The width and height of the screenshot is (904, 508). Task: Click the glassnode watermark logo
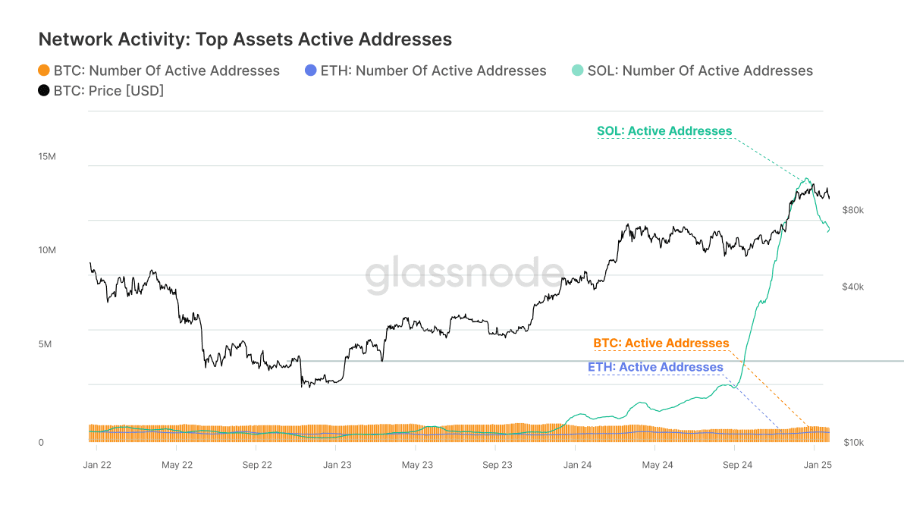coord(465,274)
